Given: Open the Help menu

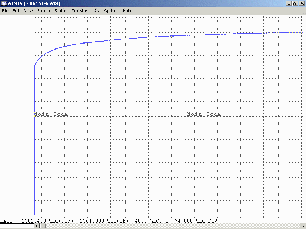Looking at the screenshot, I should point(127,11).
